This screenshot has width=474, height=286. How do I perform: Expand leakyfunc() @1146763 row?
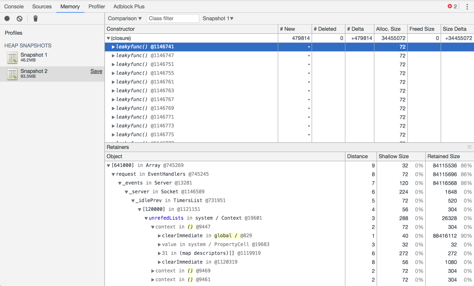(113, 91)
